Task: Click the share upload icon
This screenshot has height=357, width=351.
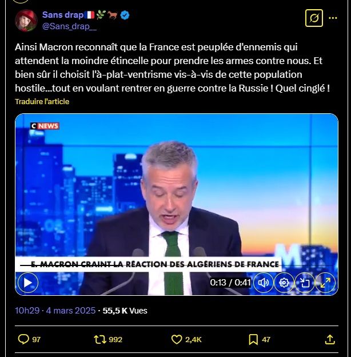Action: [x=330, y=339]
